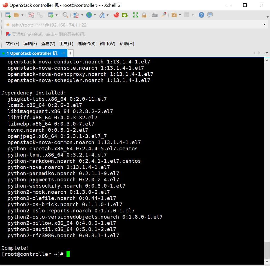Click the tab scroll right arrow
270x266 pixels.
click(x=259, y=53)
